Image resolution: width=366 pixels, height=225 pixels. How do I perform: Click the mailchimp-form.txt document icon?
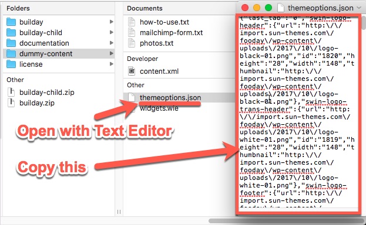pos(132,32)
